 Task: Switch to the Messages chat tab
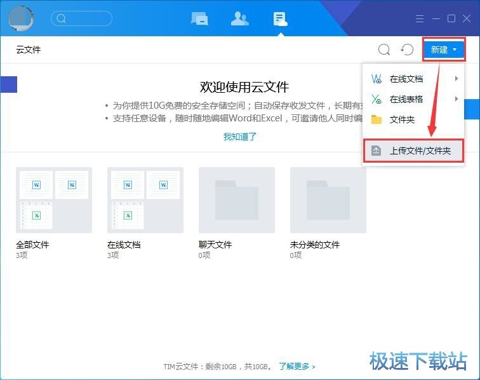tap(199, 18)
